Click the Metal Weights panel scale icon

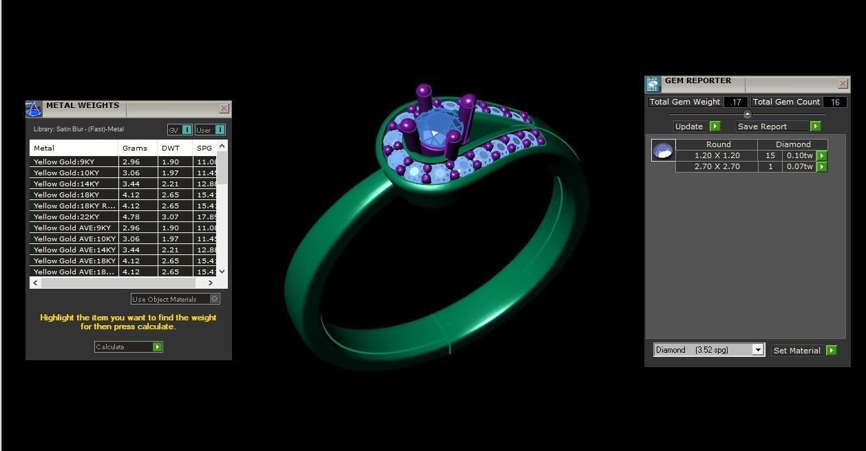34,109
